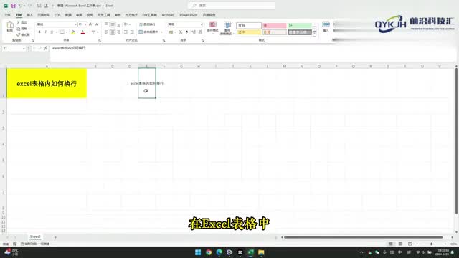
Task: Click the red font color A icon
Action: click(83, 32)
